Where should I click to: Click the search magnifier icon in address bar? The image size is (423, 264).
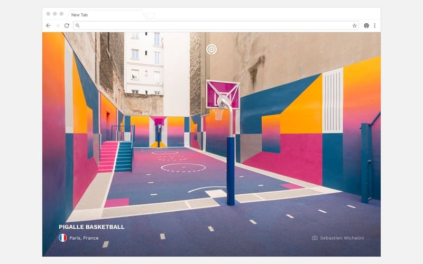(77, 25)
